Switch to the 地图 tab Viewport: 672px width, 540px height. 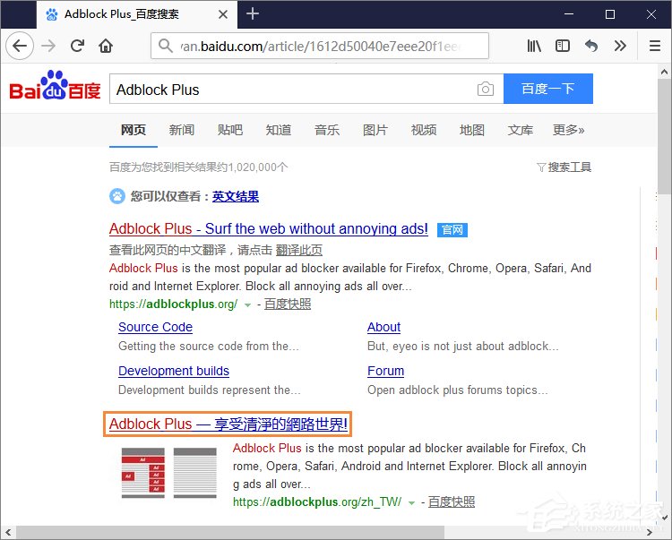click(x=472, y=129)
